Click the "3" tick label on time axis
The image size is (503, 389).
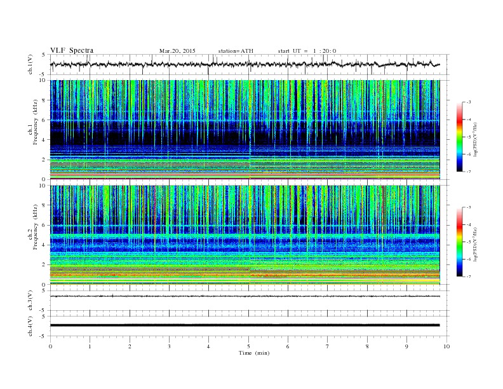click(x=169, y=346)
